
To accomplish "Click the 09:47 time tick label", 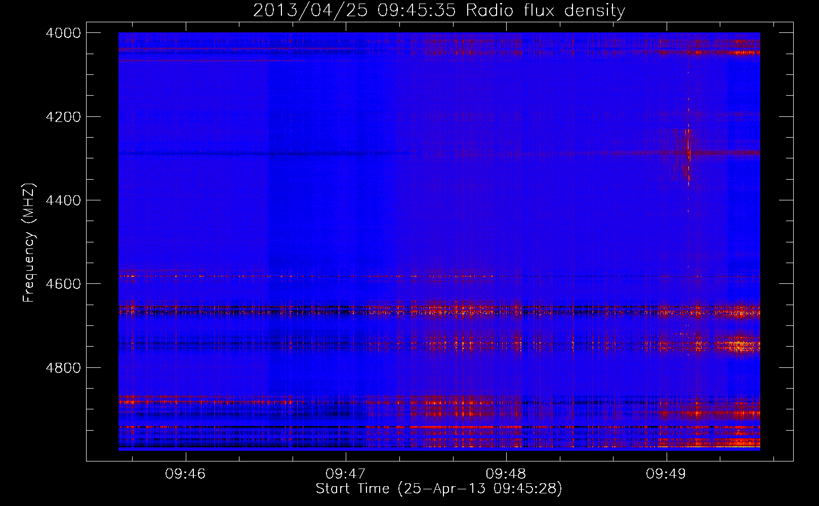I will click(x=346, y=474).
